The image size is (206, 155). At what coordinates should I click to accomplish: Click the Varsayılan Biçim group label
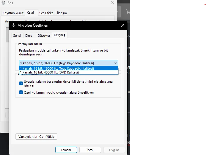coord(30,44)
